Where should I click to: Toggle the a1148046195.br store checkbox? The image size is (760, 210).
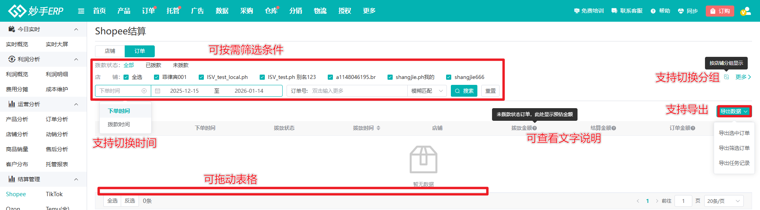click(x=330, y=77)
